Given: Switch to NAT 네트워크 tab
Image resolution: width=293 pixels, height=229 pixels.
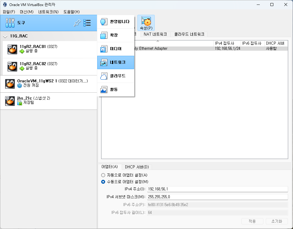Looking at the screenshot, I should click(x=155, y=34).
